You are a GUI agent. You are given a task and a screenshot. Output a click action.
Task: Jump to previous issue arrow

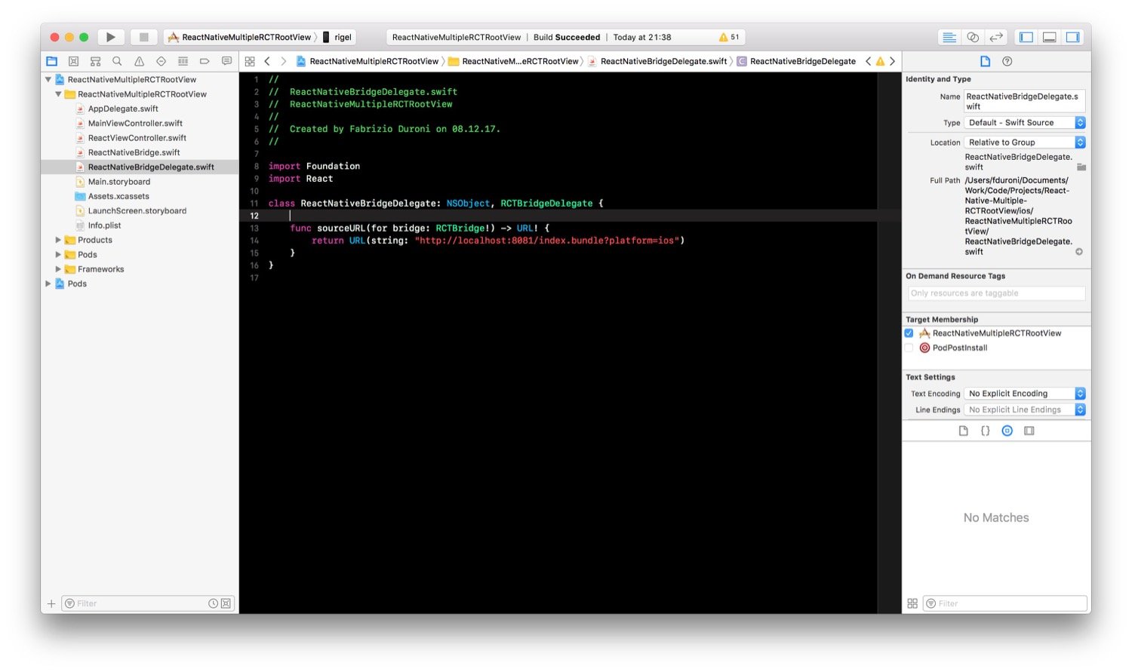pyautogui.click(x=868, y=61)
